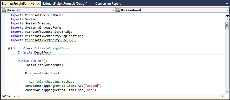Click the "Air" string literal

90,90
